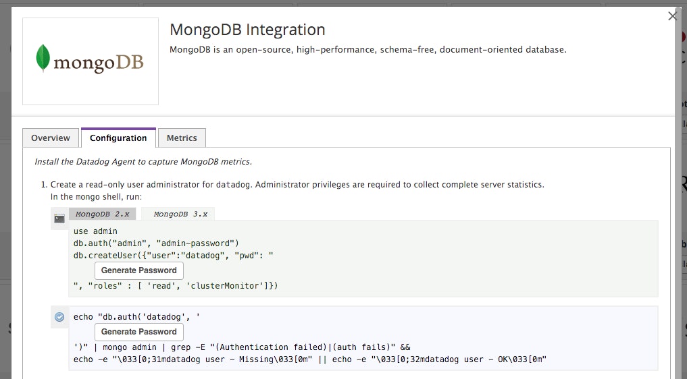Select the Configuration tab
The image size is (687, 379).
pos(118,138)
